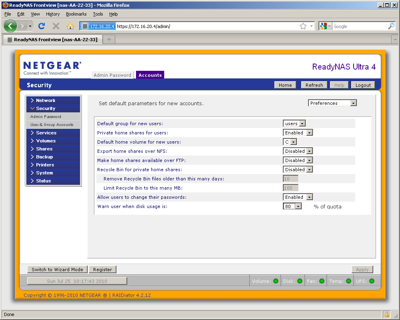Collapse the Security sidebar section

pos(53,108)
